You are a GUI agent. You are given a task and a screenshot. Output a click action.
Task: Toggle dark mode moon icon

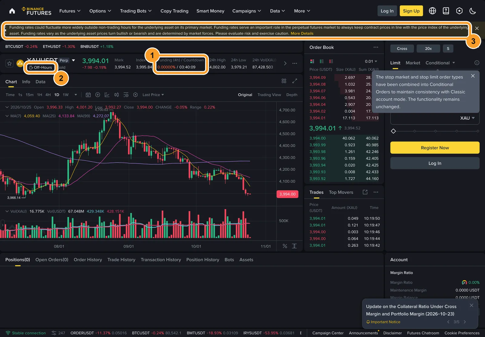click(x=473, y=11)
